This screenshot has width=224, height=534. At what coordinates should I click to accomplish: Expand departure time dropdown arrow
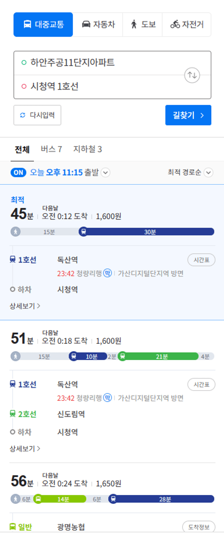point(106,172)
